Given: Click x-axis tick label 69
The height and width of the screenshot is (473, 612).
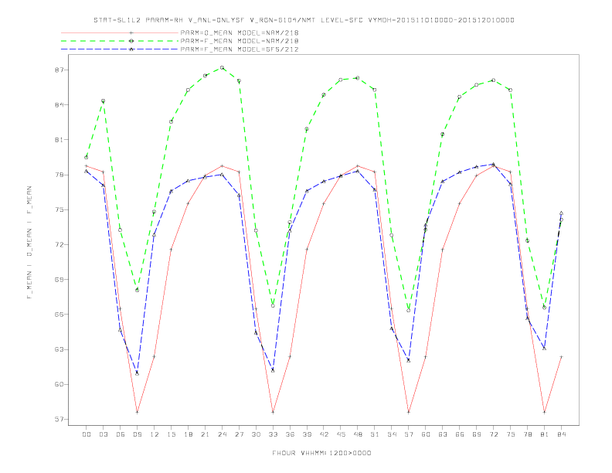Looking at the screenshot, I should click(x=477, y=434).
